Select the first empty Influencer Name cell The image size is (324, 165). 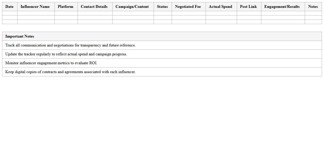35,13
